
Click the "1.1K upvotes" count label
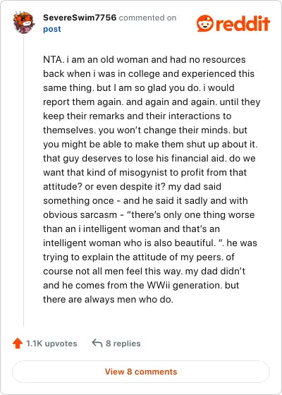click(51, 344)
